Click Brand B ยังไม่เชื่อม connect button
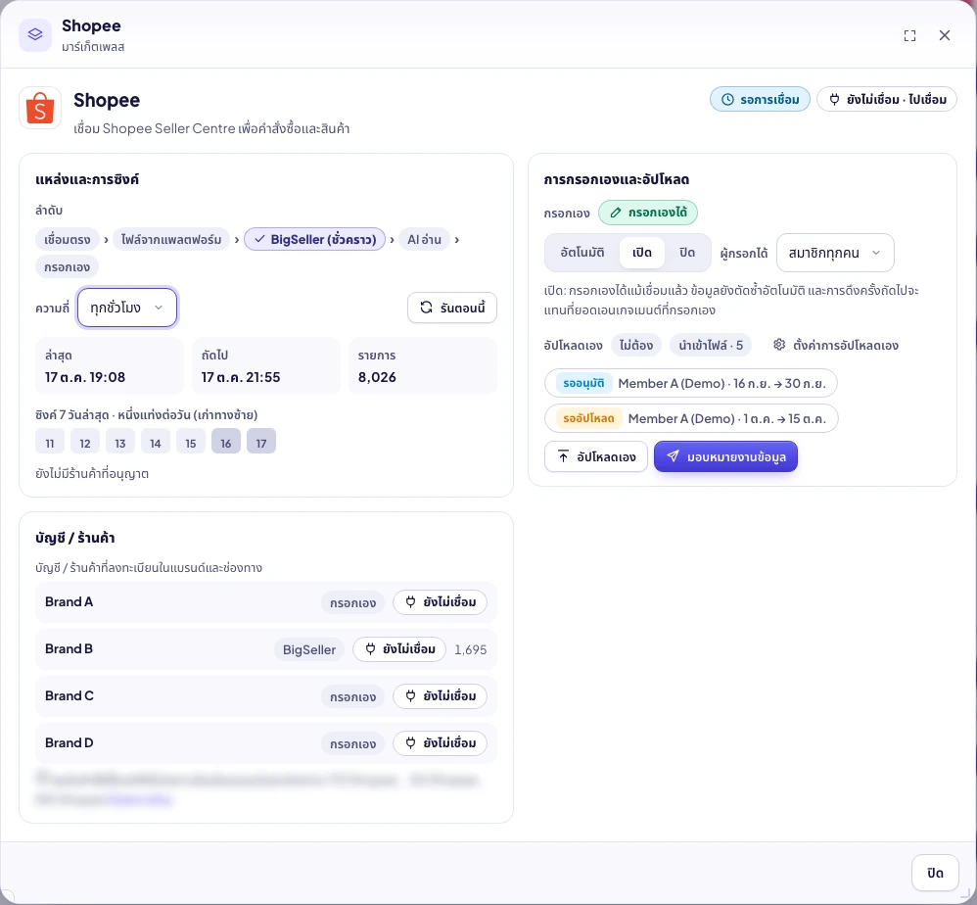This screenshot has height=905, width=977. pyautogui.click(x=399, y=649)
